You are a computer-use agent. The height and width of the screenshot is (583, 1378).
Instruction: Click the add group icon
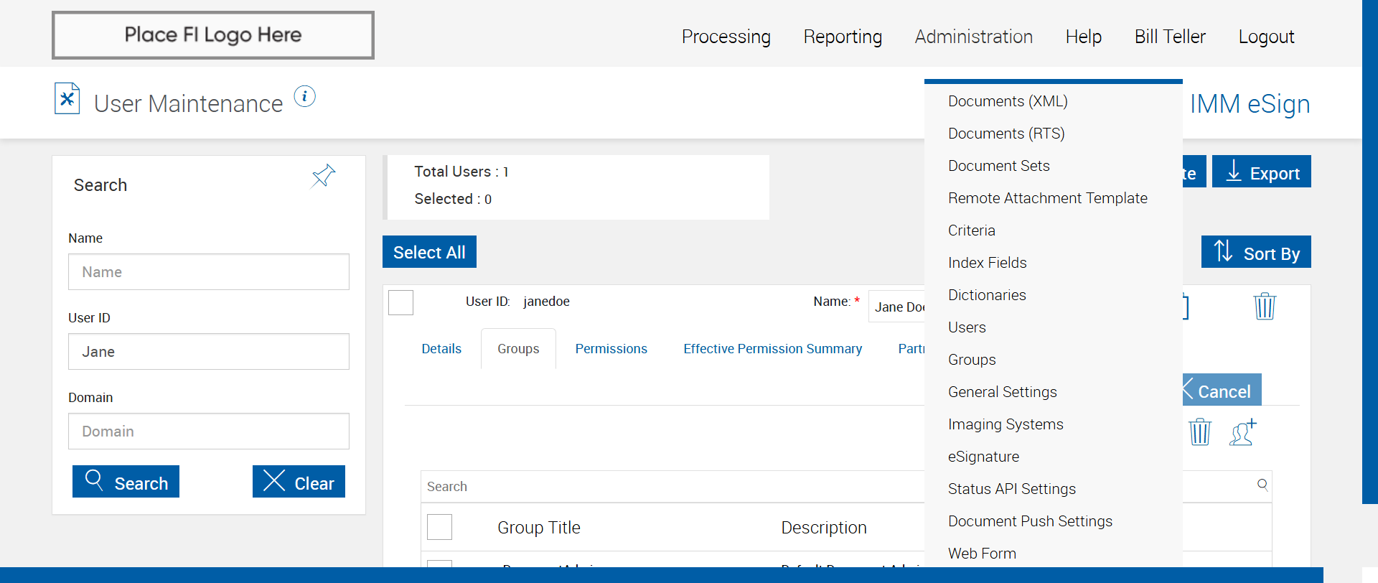point(1243,432)
